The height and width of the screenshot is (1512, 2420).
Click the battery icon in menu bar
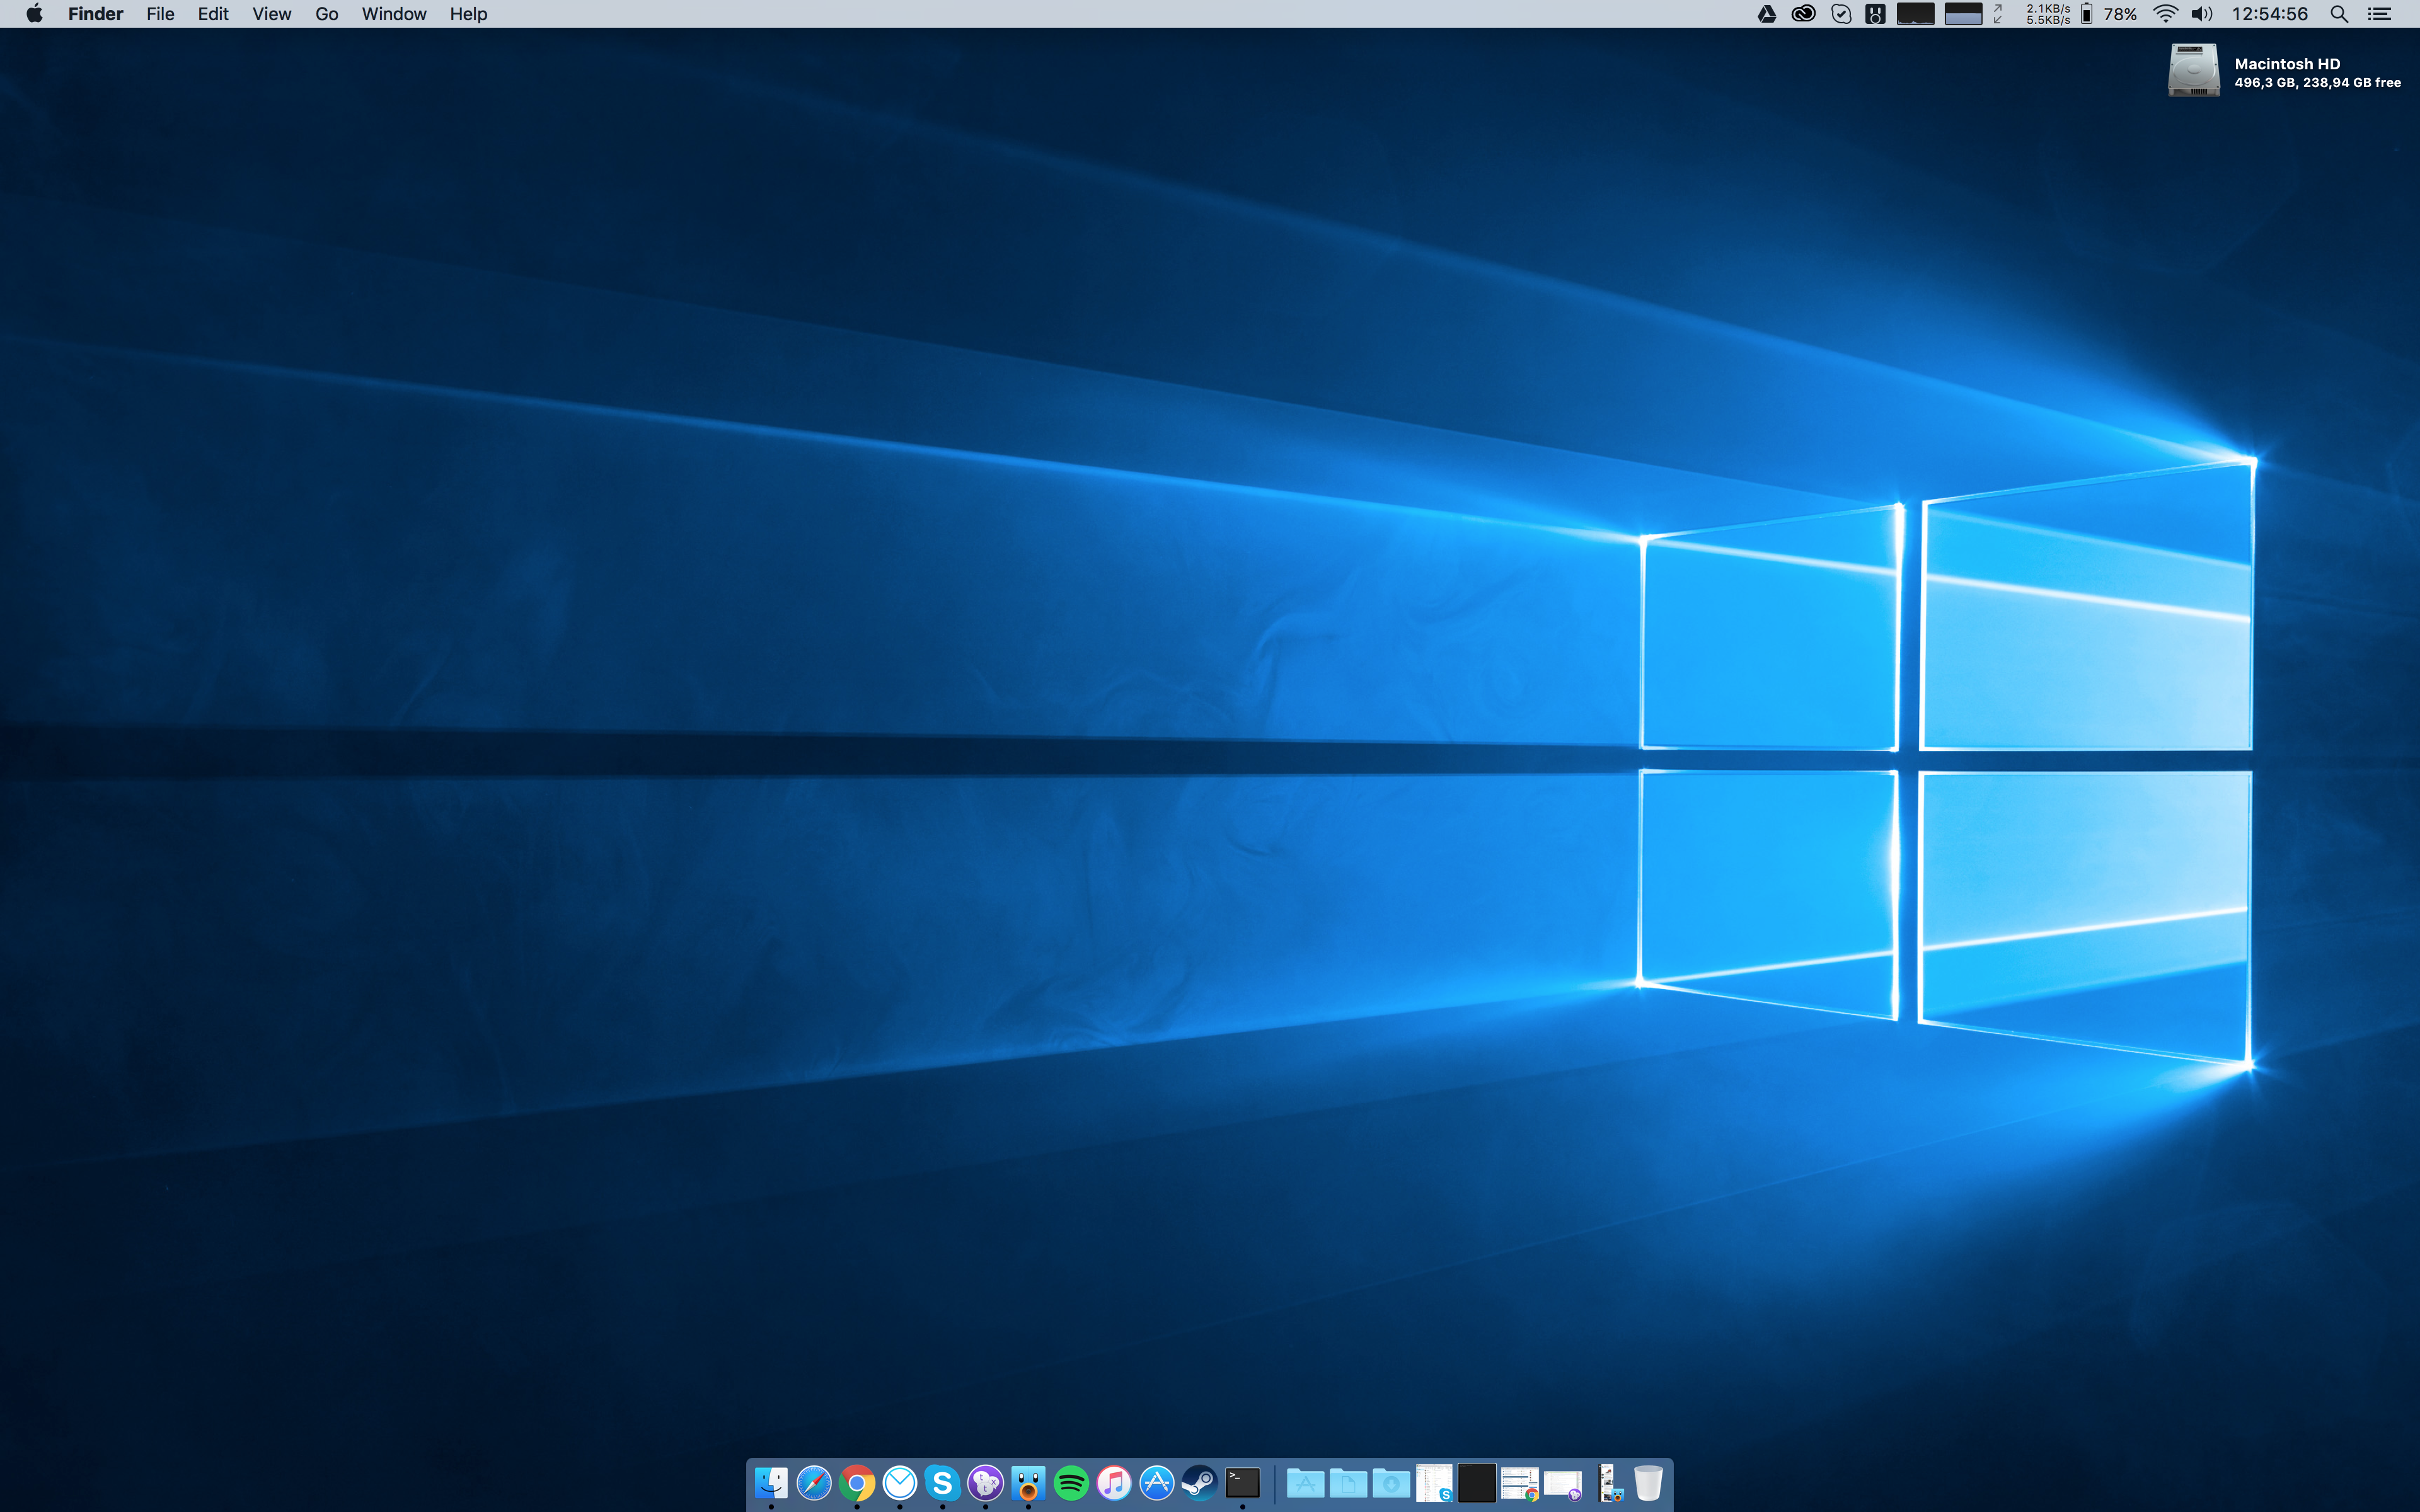2087,14
